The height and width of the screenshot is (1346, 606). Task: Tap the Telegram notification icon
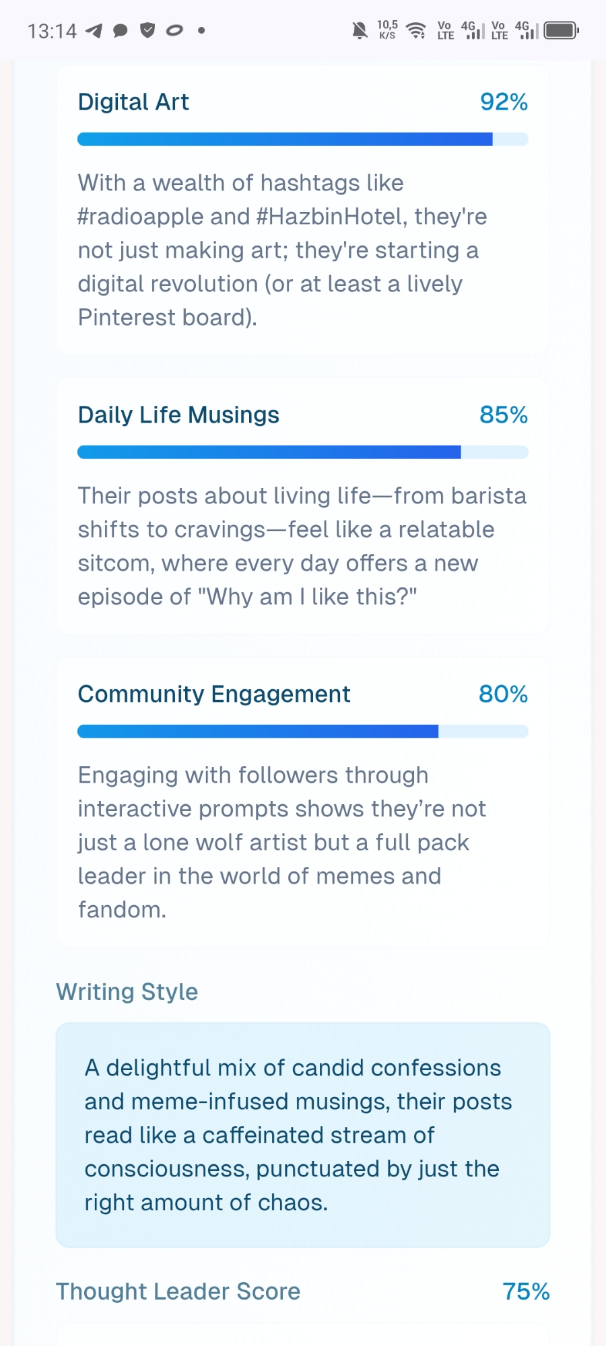coord(94,31)
